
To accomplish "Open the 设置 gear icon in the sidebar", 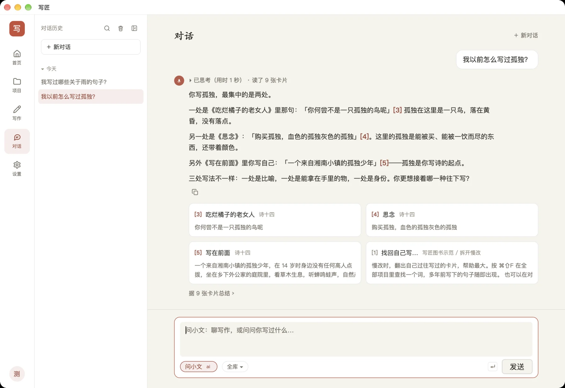I will pyautogui.click(x=17, y=169).
